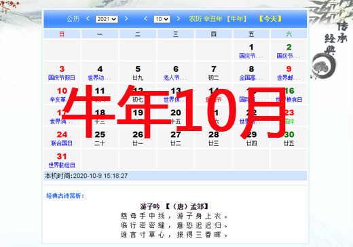Click the 三 Wednesday column header
Viewport: 353px width, 247px height.
(176, 34)
